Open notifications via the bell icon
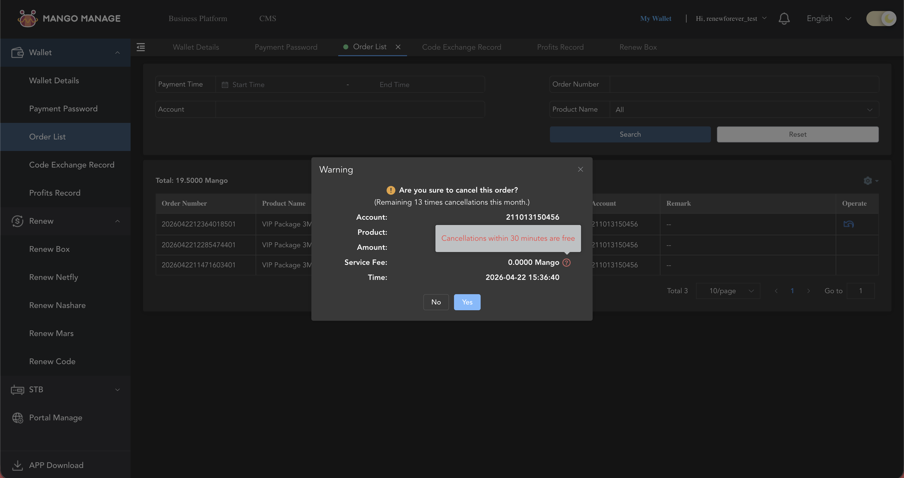This screenshot has width=904, height=478. 784,19
